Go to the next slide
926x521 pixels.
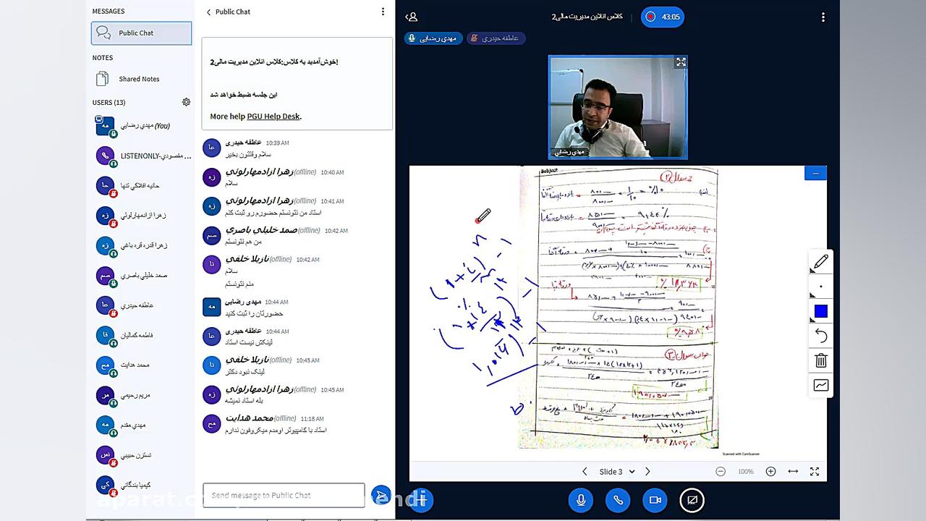(647, 472)
